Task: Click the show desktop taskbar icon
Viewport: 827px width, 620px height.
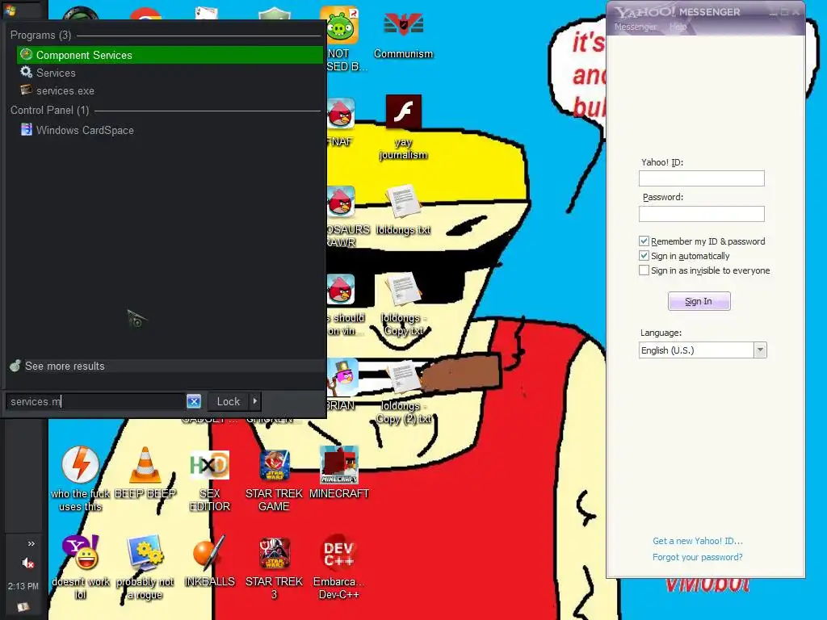Action: point(22,607)
